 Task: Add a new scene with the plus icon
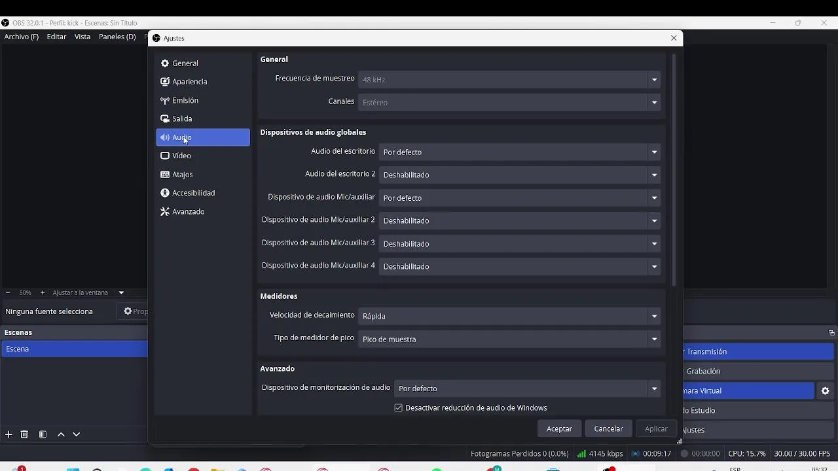tap(9, 434)
